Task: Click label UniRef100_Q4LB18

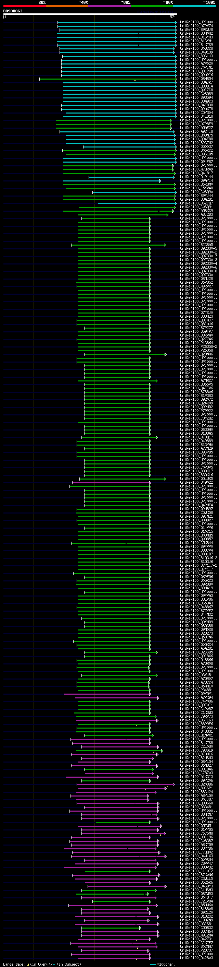Action: (x=196, y=116)
